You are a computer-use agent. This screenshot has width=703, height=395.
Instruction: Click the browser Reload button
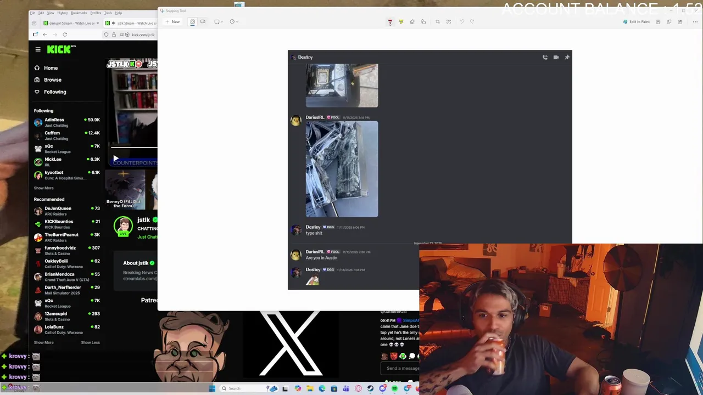coord(64,35)
